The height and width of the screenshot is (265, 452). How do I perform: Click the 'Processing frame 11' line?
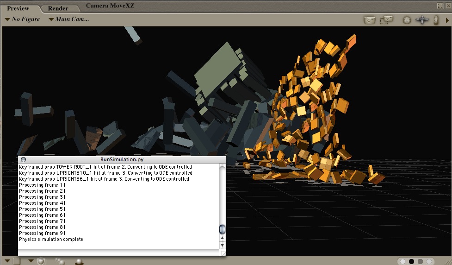[x=43, y=185]
